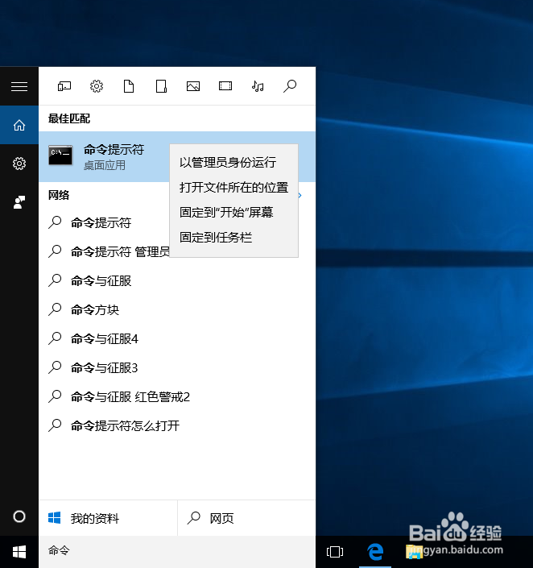Open search settings gear in left sidebar
This screenshot has height=568, width=533.
pos(19,164)
